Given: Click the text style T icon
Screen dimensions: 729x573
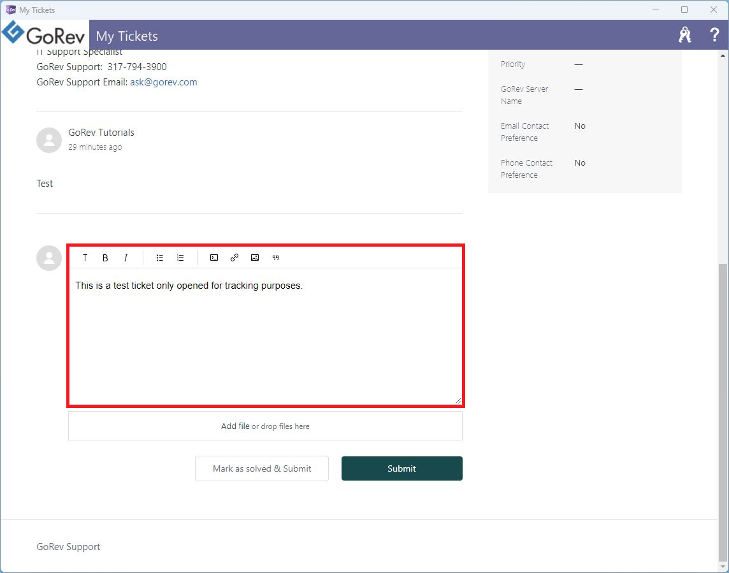Looking at the screenshot, I should pyautogui.click(x=85, y=257).
